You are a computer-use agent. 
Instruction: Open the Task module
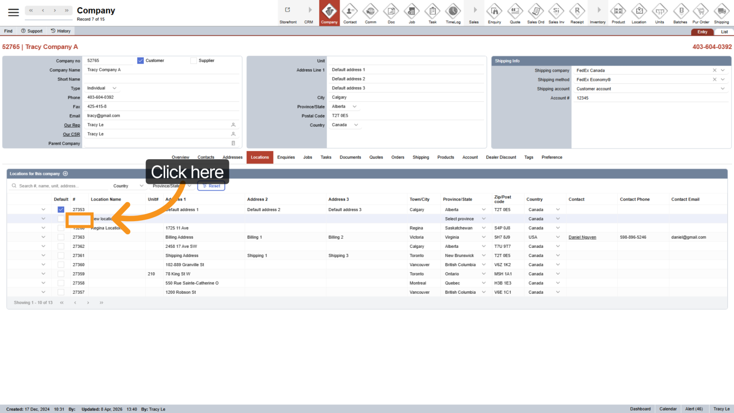[x=433, y=13]
